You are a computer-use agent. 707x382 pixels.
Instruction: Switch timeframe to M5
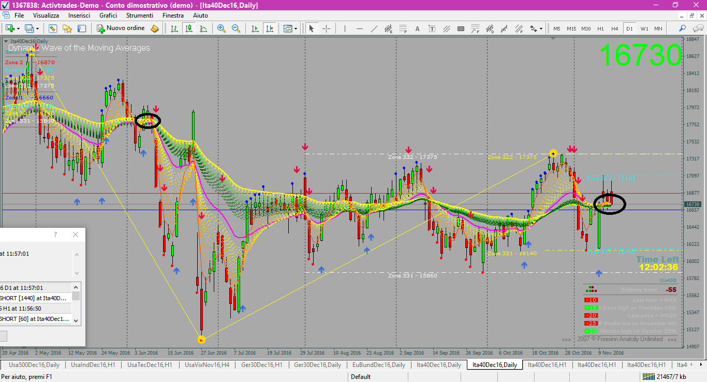coord(557,28)
